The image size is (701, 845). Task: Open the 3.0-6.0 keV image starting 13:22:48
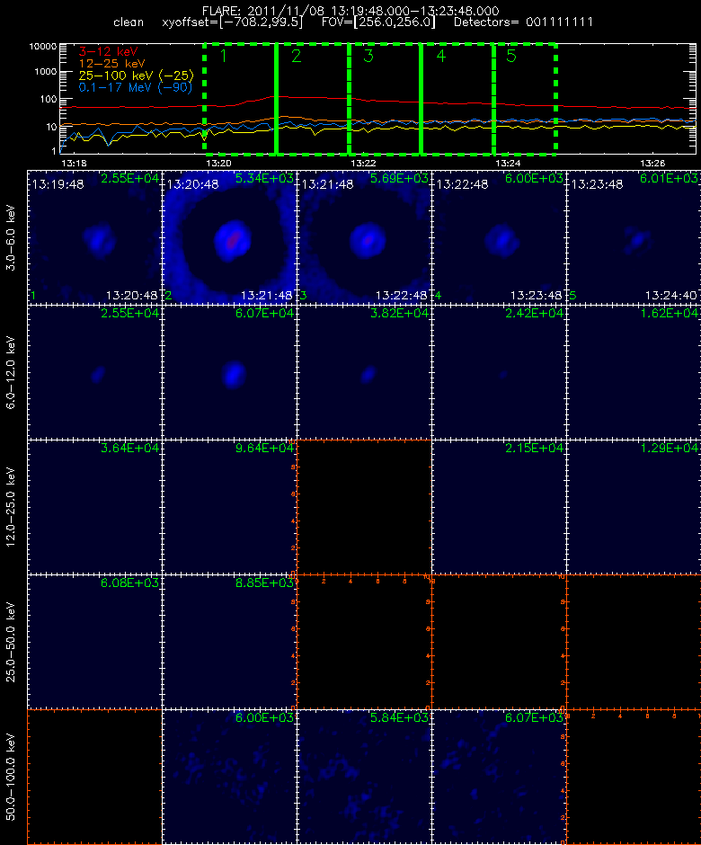(499, 237)
